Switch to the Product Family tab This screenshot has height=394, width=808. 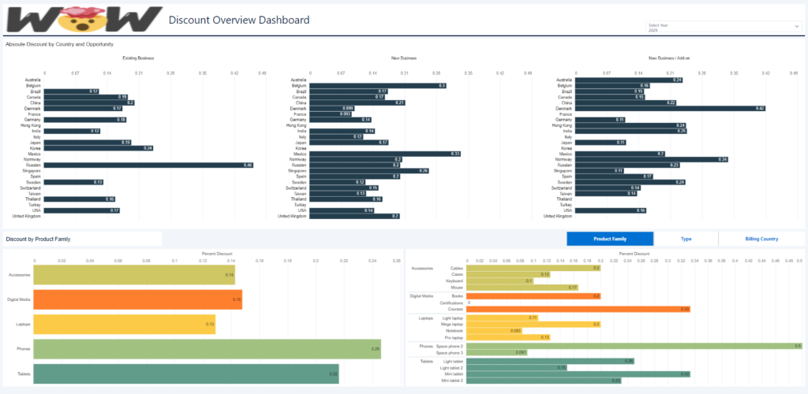pyautogui.click(x=610, y=239)
